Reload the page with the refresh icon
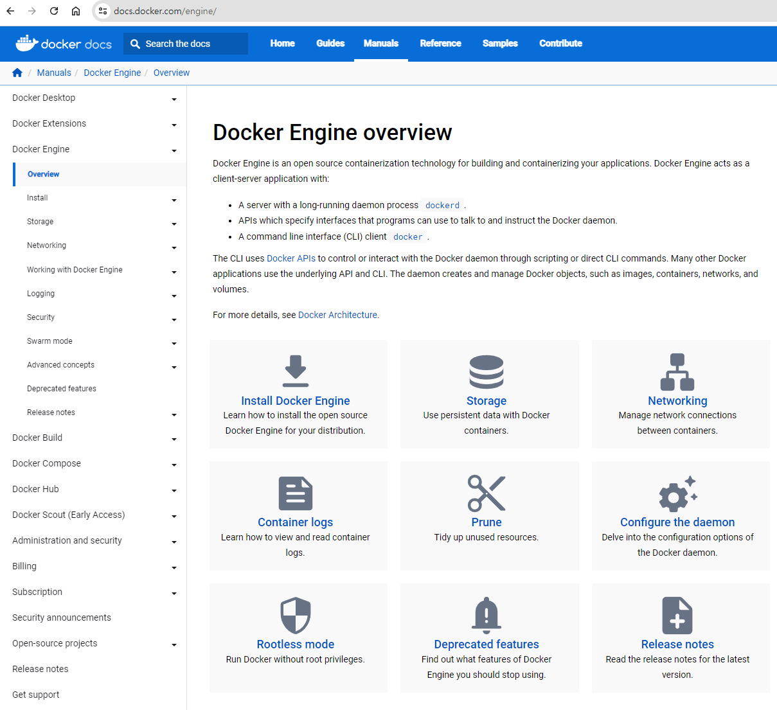777x710 pixels. tap(54, 11)
